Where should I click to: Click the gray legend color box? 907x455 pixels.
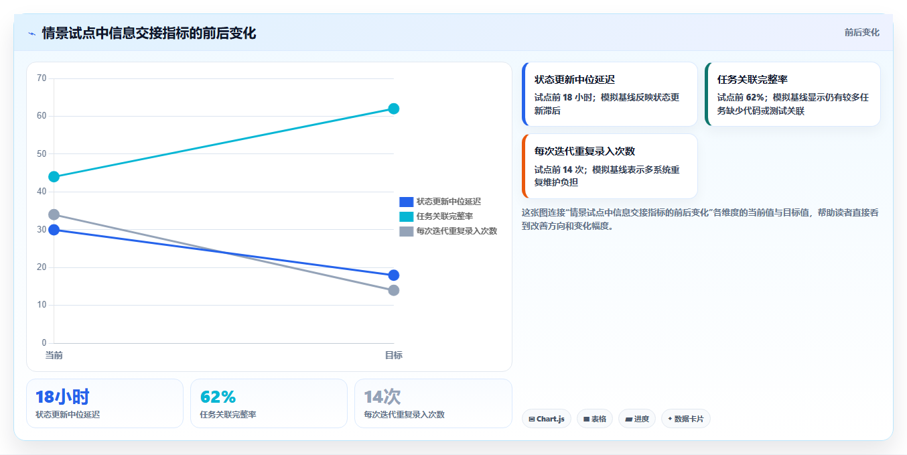tap(407, 231)
